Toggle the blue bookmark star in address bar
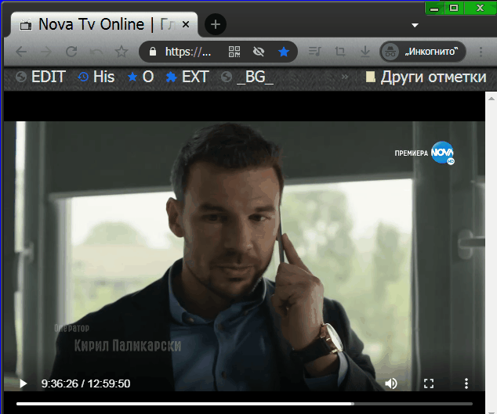This screenshot has width=497, height=414. (284, 52)
